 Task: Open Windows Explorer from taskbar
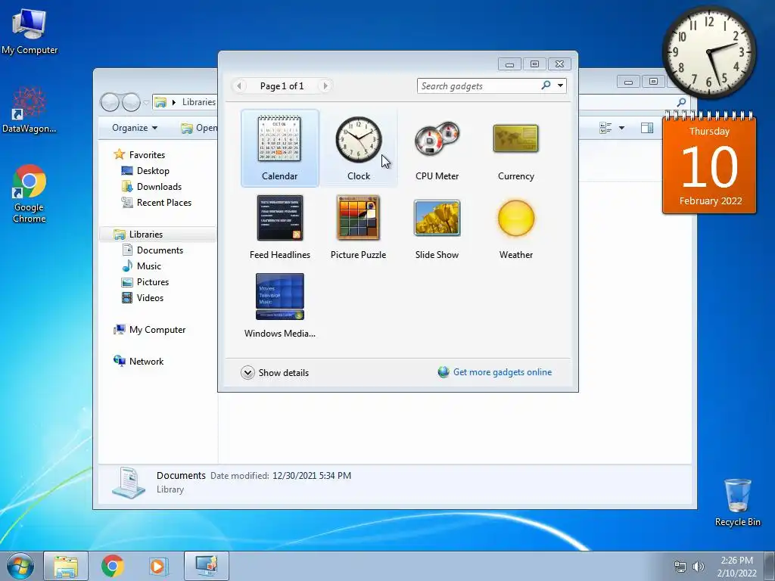point(66,566)
